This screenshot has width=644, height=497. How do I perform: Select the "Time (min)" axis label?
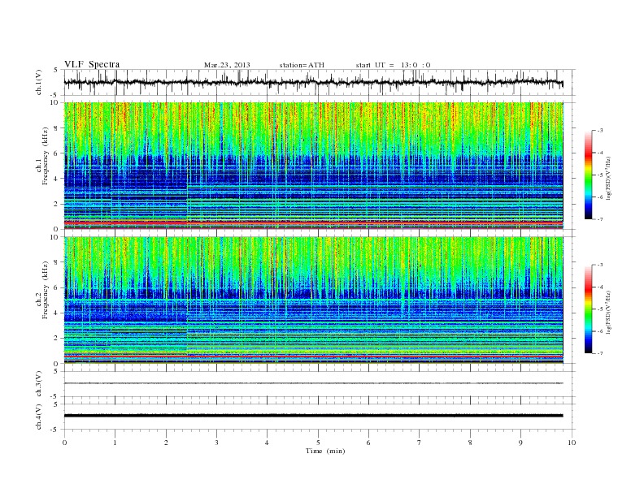325,451
